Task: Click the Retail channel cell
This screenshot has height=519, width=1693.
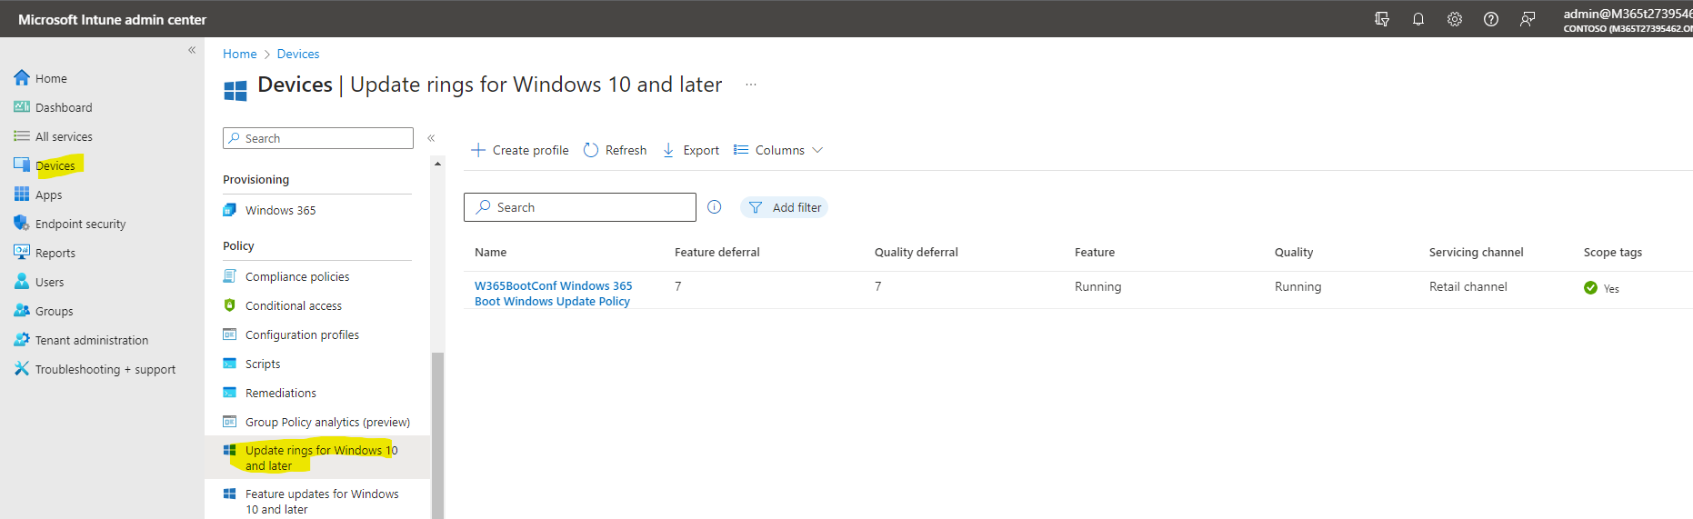Action: pos(1468,286)
